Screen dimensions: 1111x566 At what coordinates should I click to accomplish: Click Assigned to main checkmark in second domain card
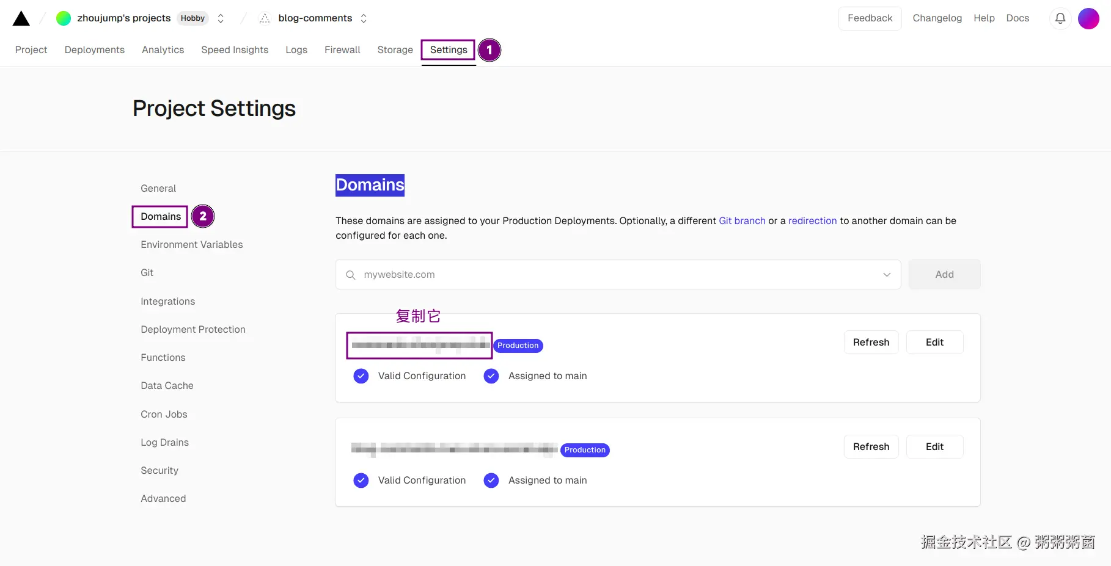[491, 481]
